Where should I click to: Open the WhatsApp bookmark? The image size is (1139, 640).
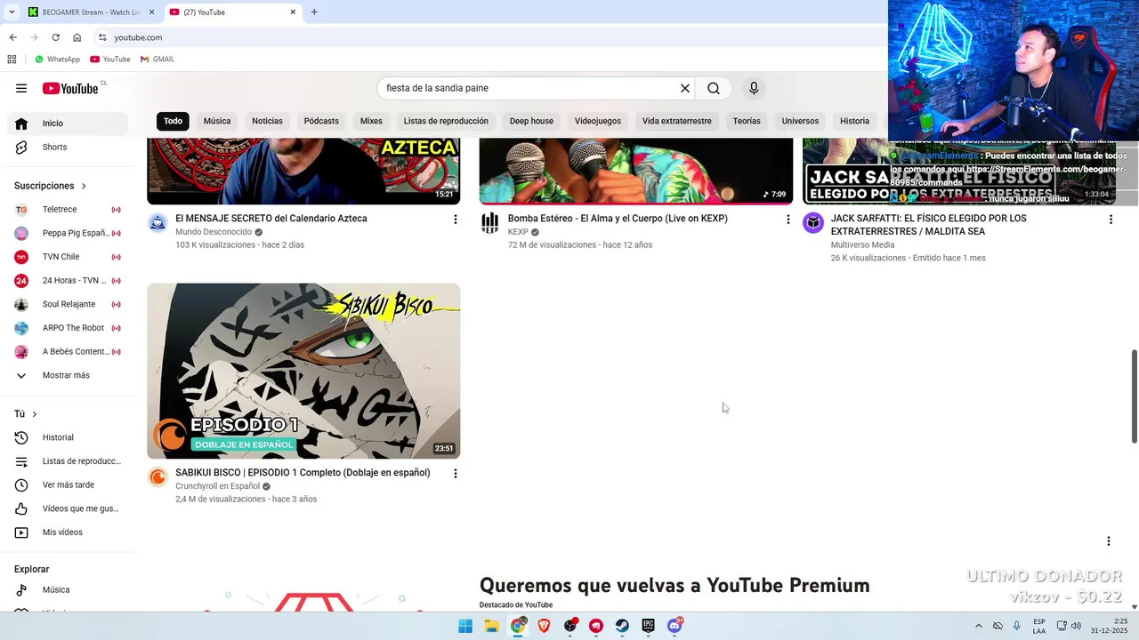tap(57, 60)
